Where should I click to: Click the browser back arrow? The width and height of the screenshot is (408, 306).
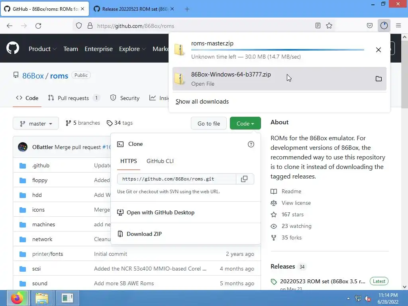10,26
